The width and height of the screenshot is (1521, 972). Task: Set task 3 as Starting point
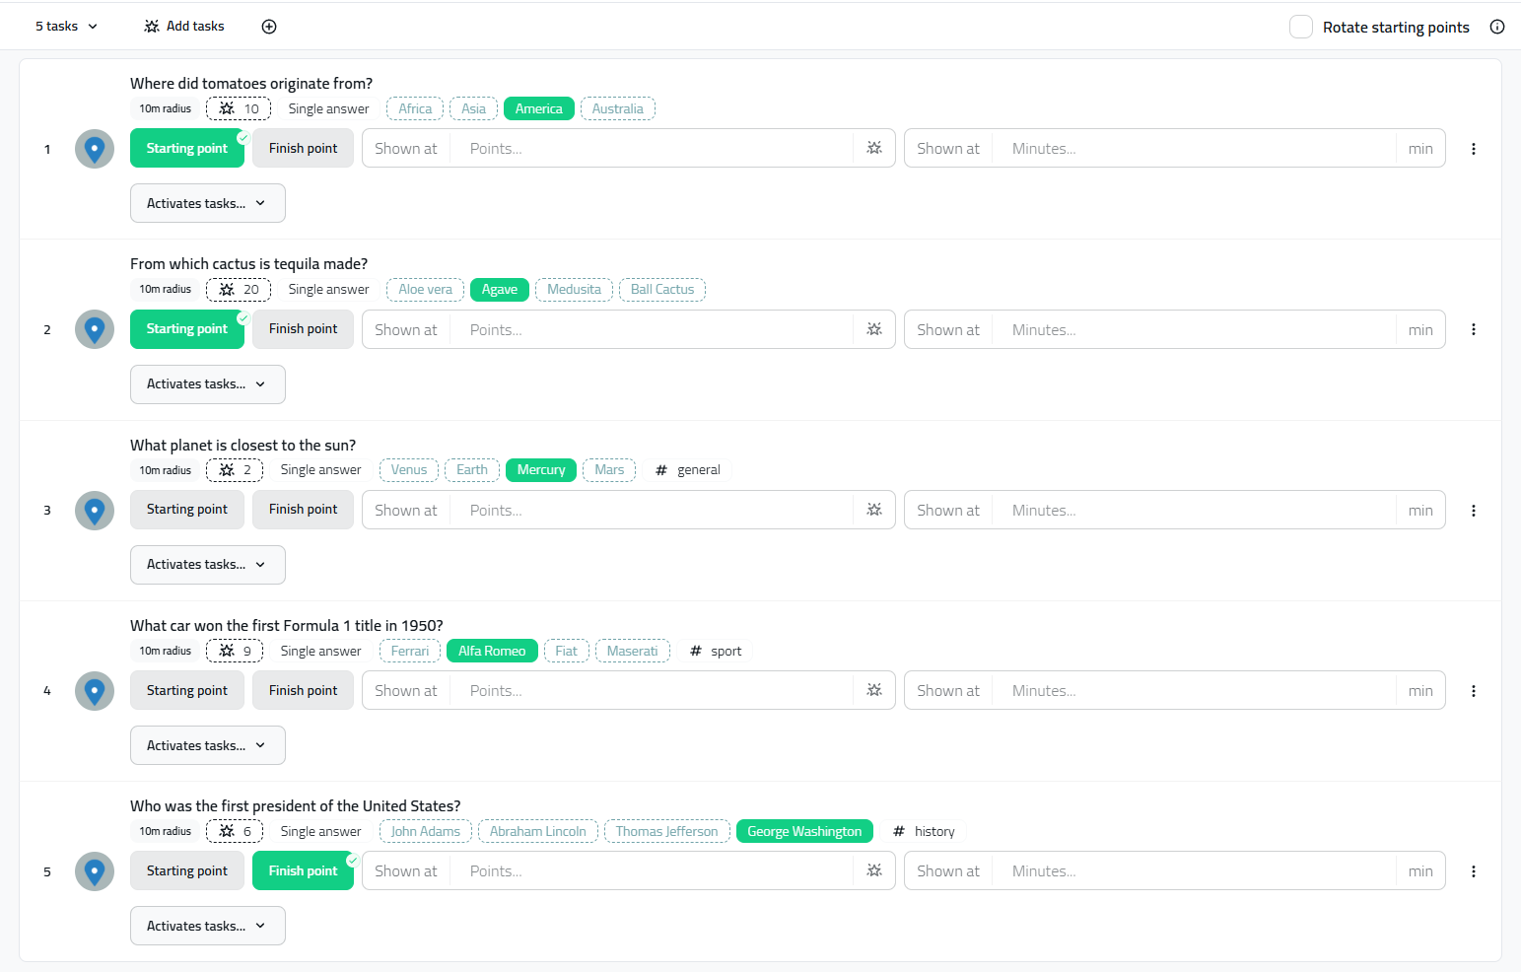pos(186,510)
